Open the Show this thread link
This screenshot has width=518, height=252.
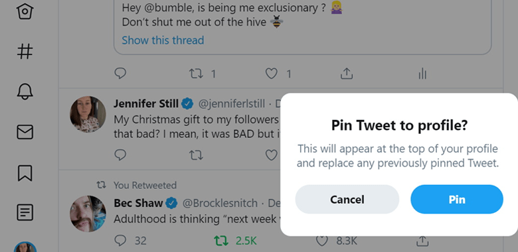click(x=163, y=40)
